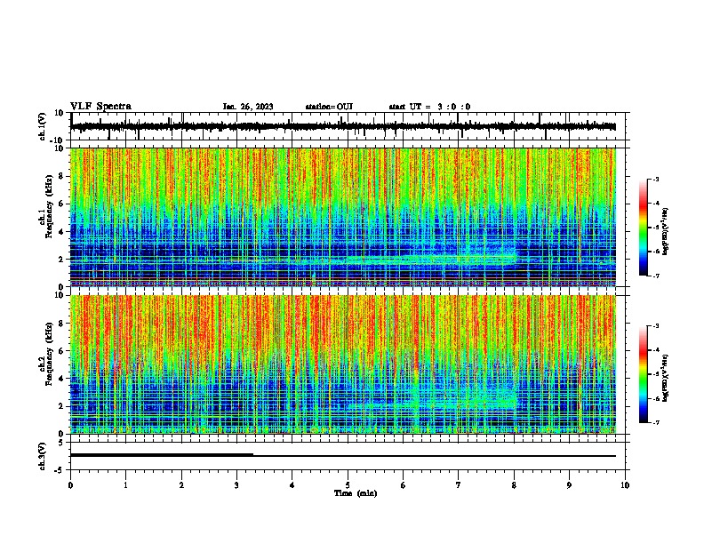Click the "-4" label on the upper colorbar
704x544 pixels.
tap(655, 203)
